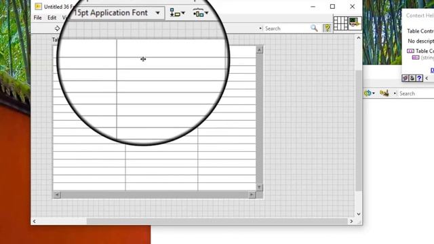This screenshot has height=244, width=434.
Task: Click the bottom-left cell of the table
Action: point(89,186)
